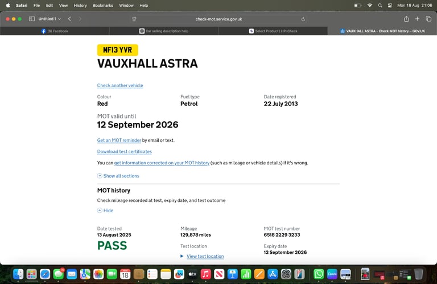Open Safari compass icon in Dock
Image resolution: width=437 pixels, height=284 pixels.
[x=45, y=274]
